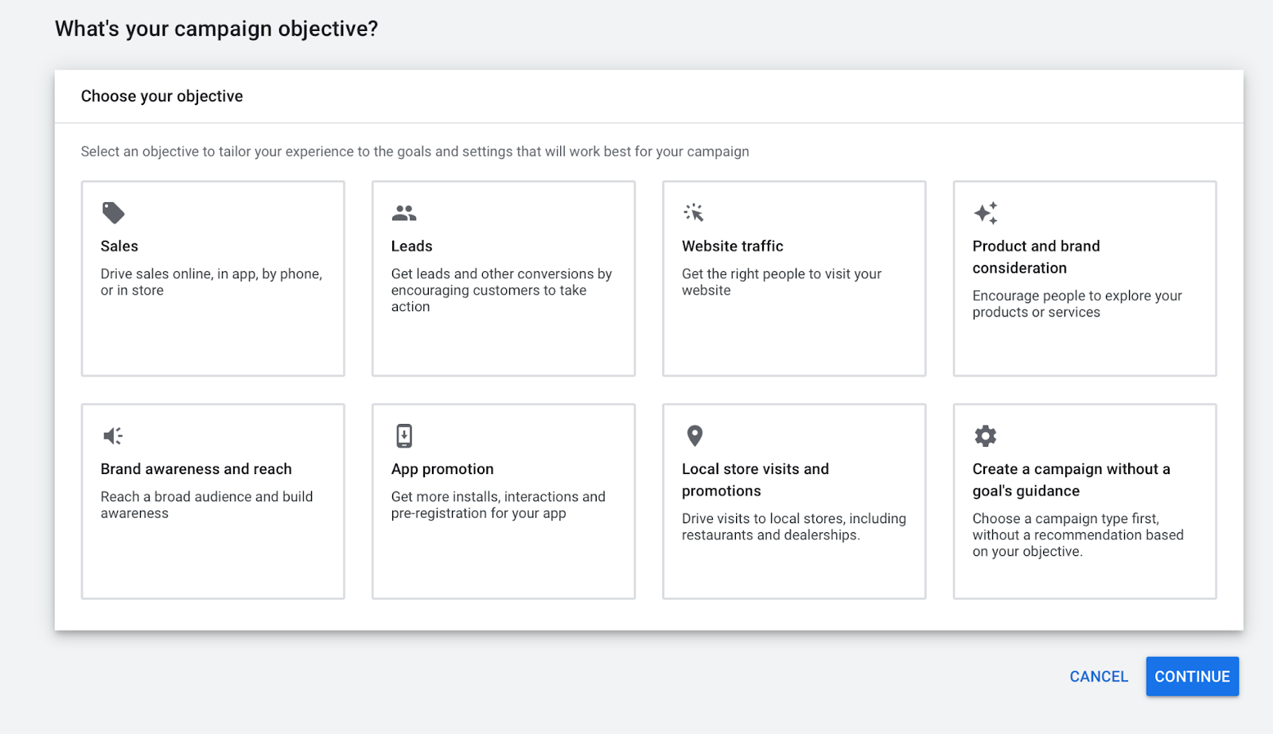Choose Brand awareness and reach title
Image resolution: width=1273 pixels, height=734 pixels.
pyautogui.click(x=196, y=469)
